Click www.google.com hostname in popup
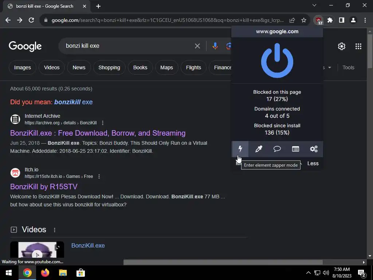Image resolution: width=373 pixels, height=280 pixels. (x=277, y=31)
